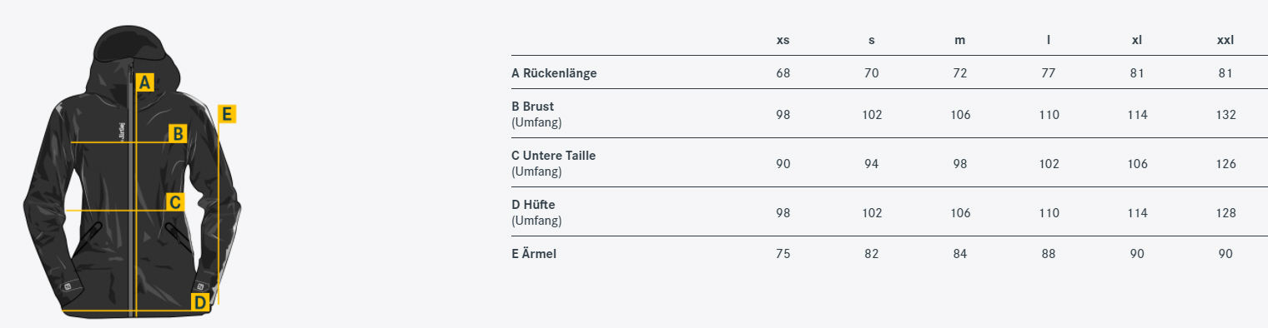Select the xl size column header
Image resolution: width=1268 pixels, height=328 pixels.
click(x=1137, y=40)
